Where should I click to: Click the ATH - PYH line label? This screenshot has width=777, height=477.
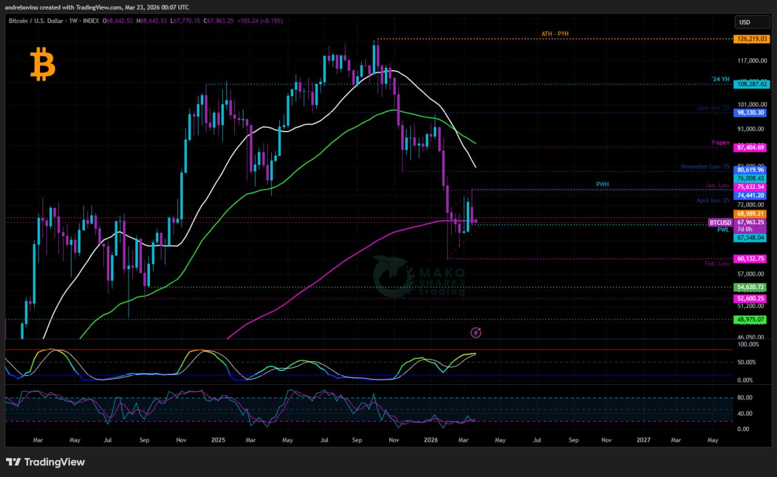click(x=555, y=34)
